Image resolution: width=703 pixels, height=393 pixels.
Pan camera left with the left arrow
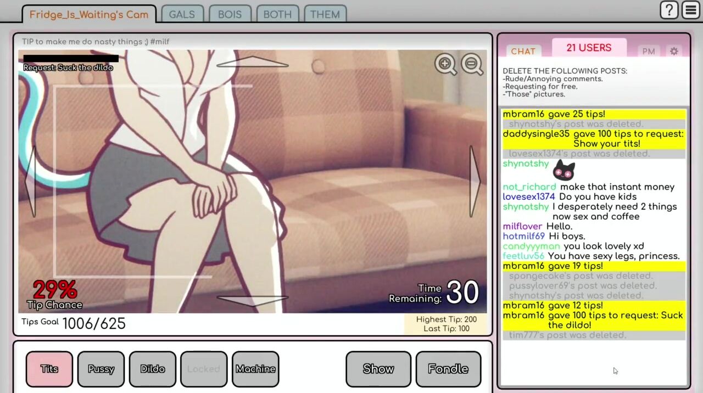(30, 182)
